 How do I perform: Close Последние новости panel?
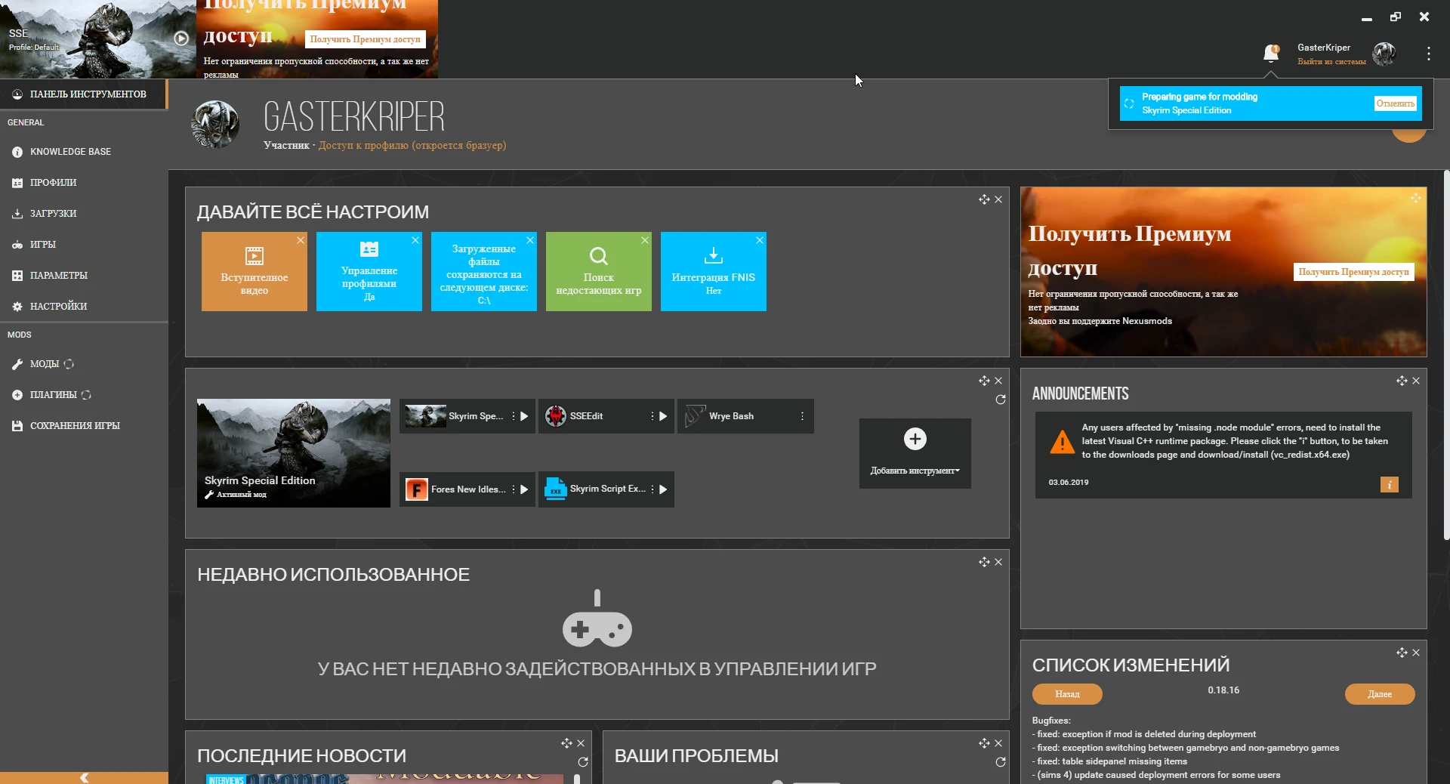(581, 743)
